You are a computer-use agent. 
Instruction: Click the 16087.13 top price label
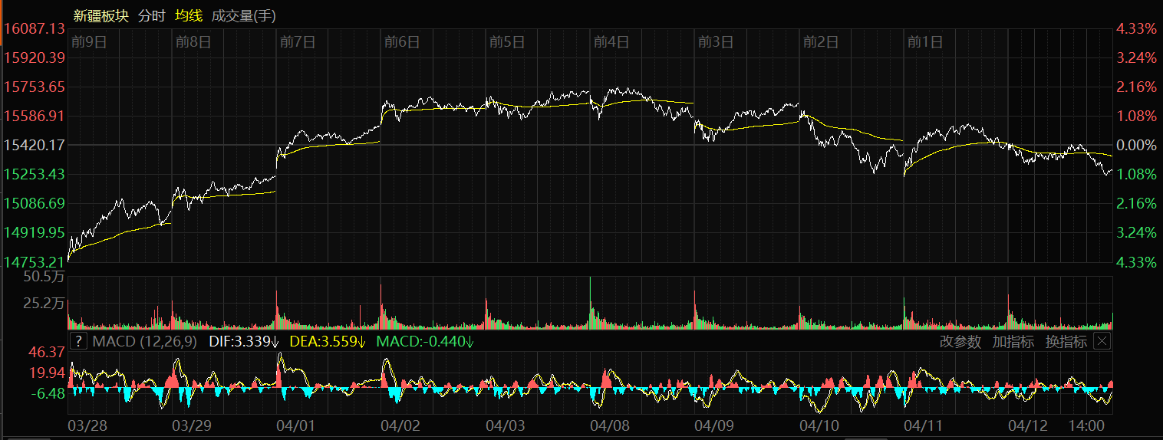(33, 28)
